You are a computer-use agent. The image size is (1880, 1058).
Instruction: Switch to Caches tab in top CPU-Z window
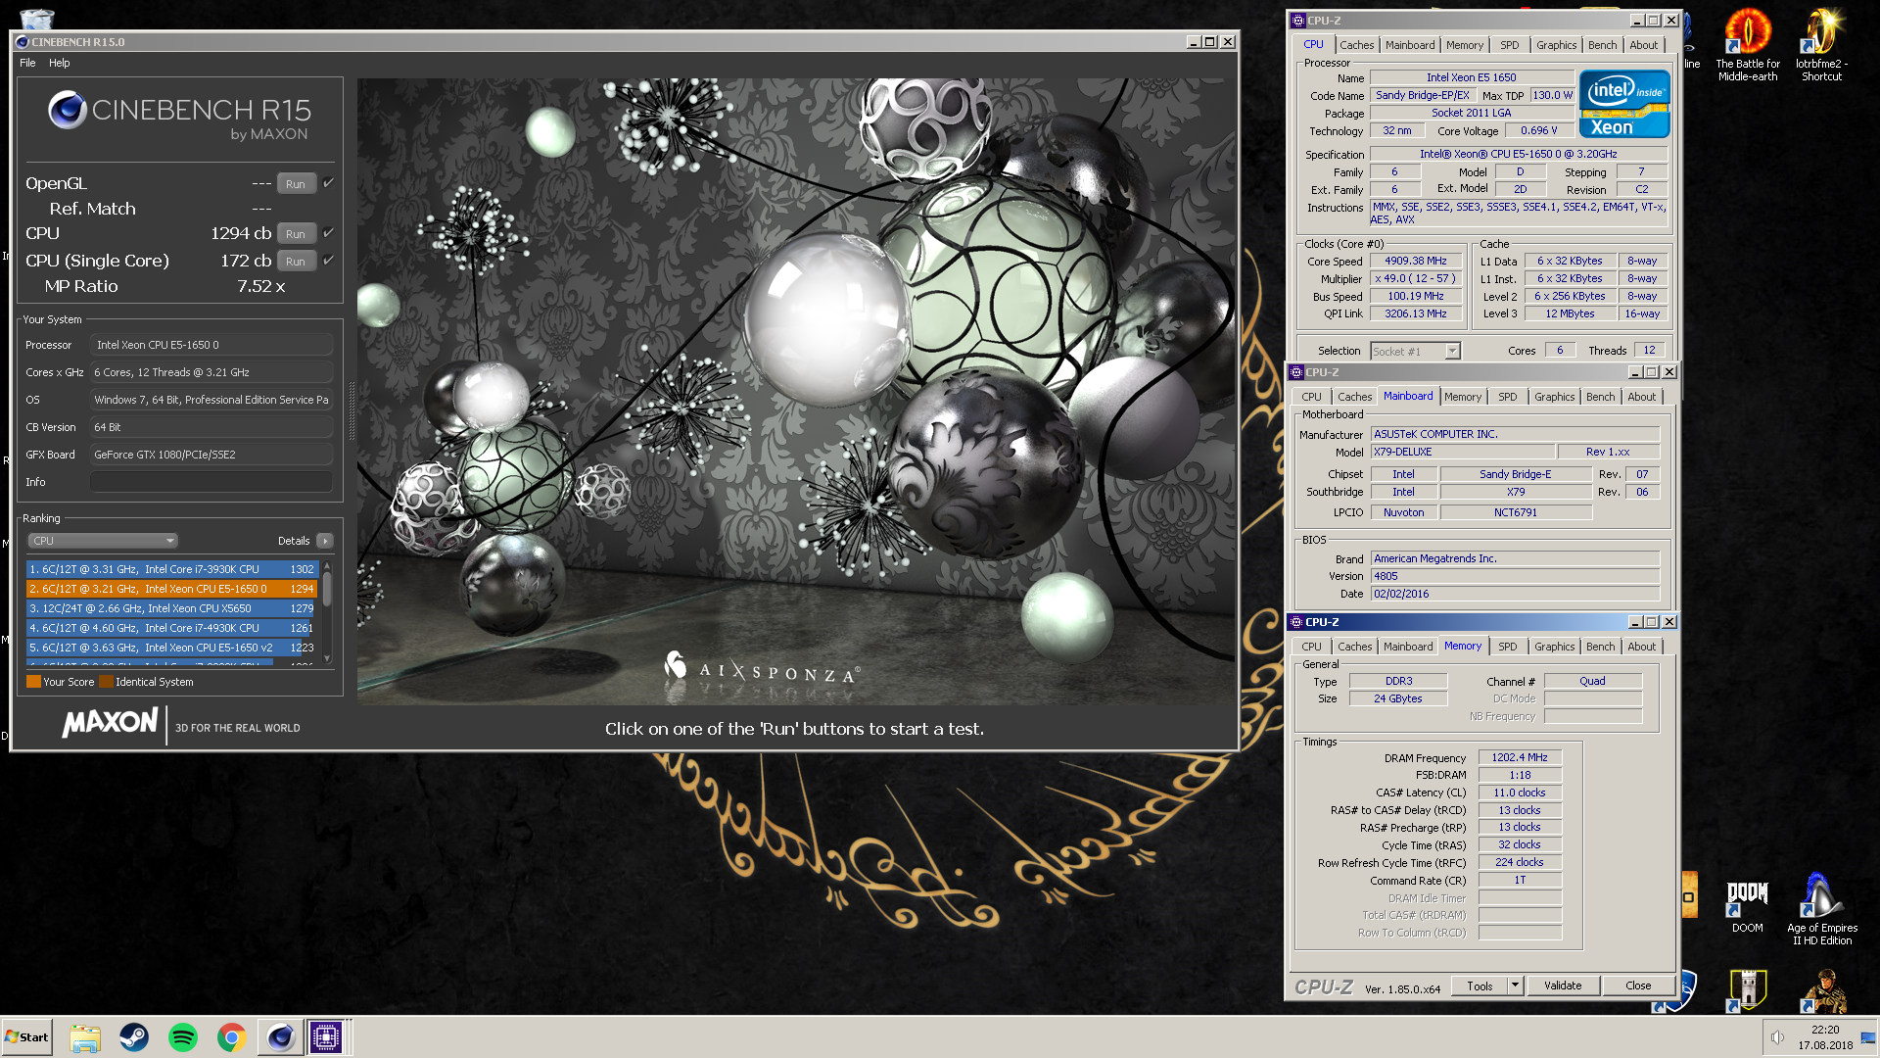click(x=1356, y=45)
